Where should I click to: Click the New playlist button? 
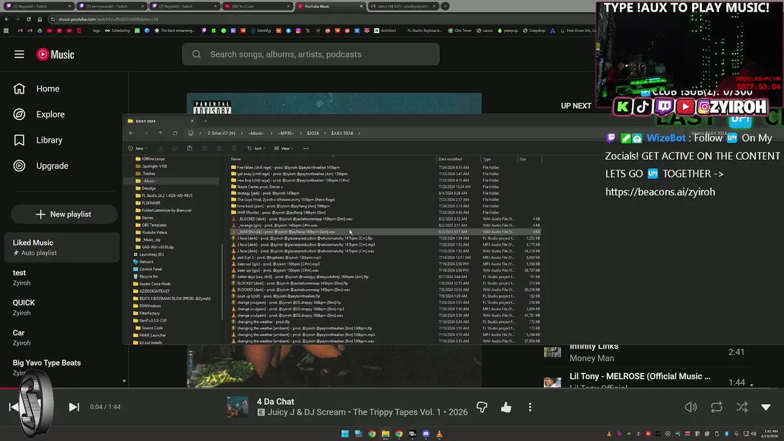[x=64, y=214]
